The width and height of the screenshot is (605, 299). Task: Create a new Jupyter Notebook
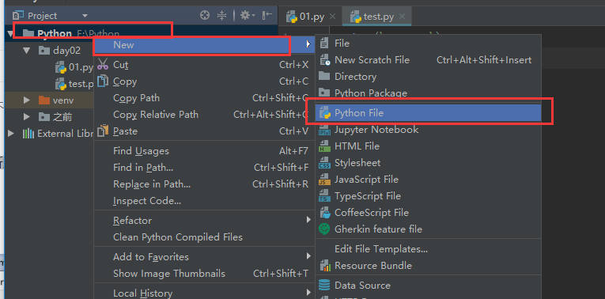pos(429,129)
